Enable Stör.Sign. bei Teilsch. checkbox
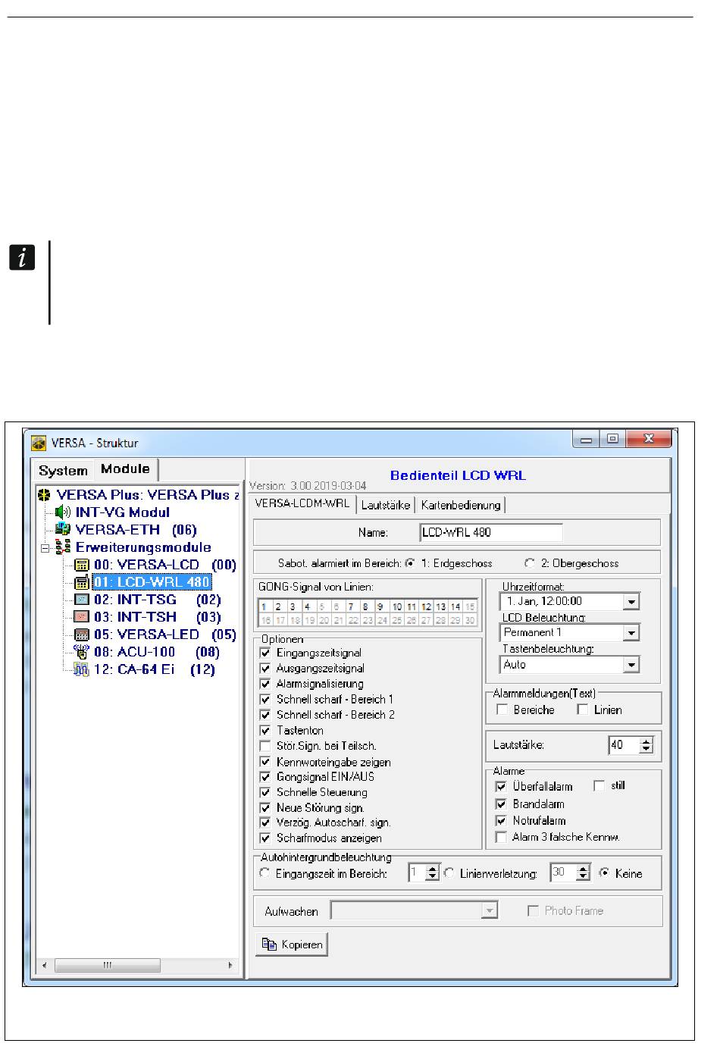This screenshot has height=1059, width=720. tap(265, 746)
